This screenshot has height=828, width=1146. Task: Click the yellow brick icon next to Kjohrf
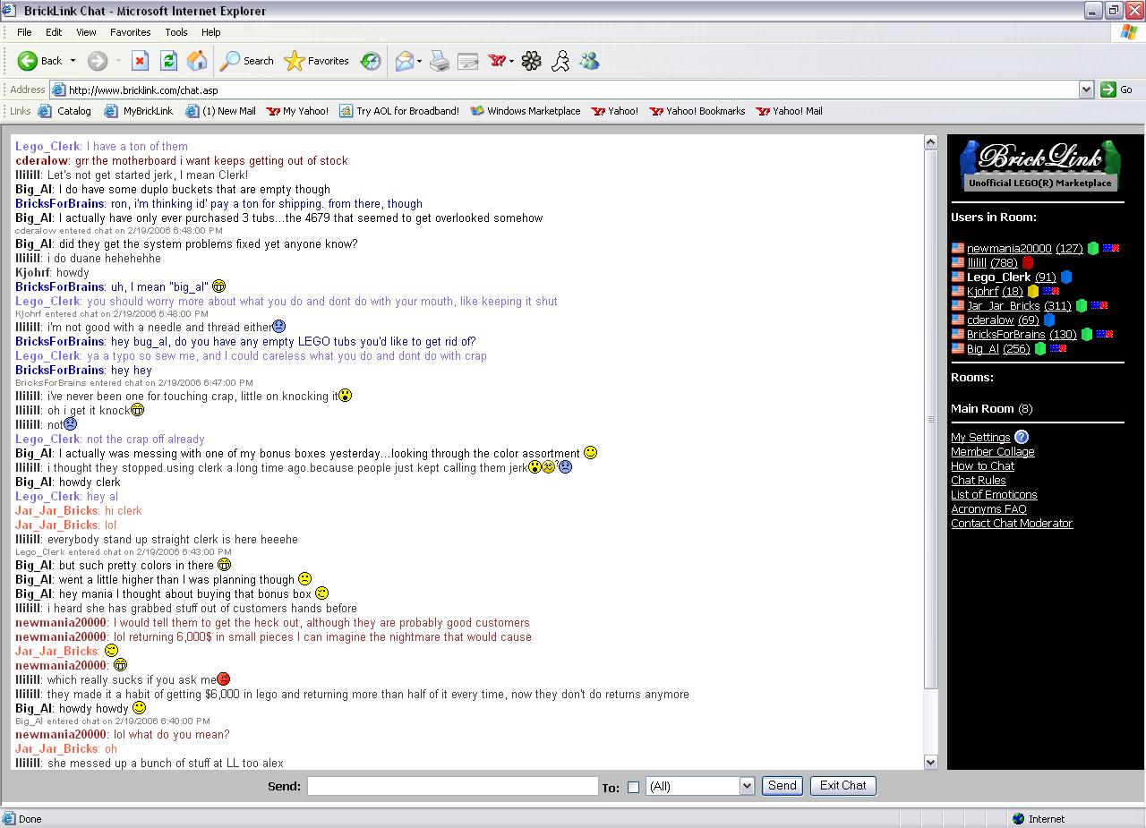click(x=1032, y=291)
